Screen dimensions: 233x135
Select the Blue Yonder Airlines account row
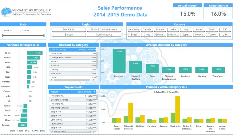coord(61,100)
